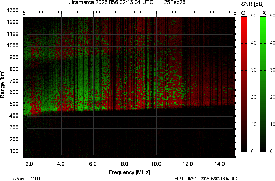Select the "RxMask 11111111" footer text
This screenshot has height=181, width=275.
pyautogui.click(x=27, y=179)
